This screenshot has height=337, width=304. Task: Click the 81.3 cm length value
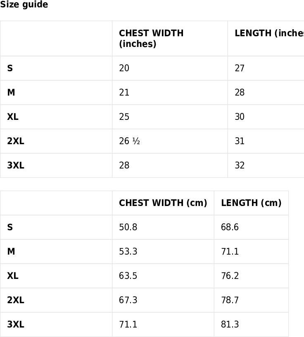click(x=230, y=324)
